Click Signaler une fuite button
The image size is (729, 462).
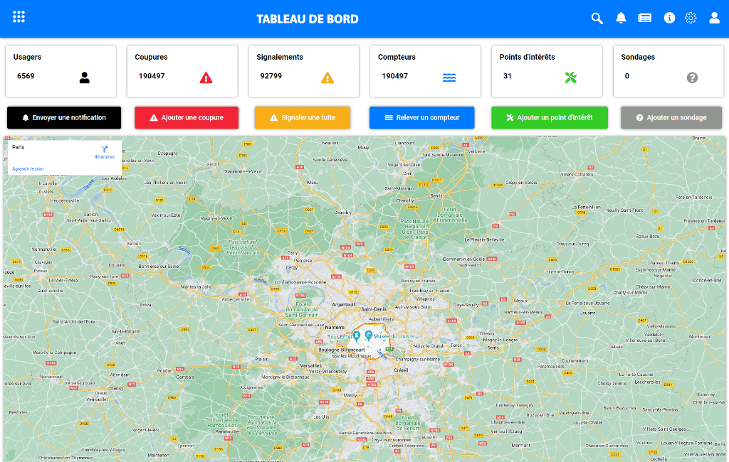(302, 118)
